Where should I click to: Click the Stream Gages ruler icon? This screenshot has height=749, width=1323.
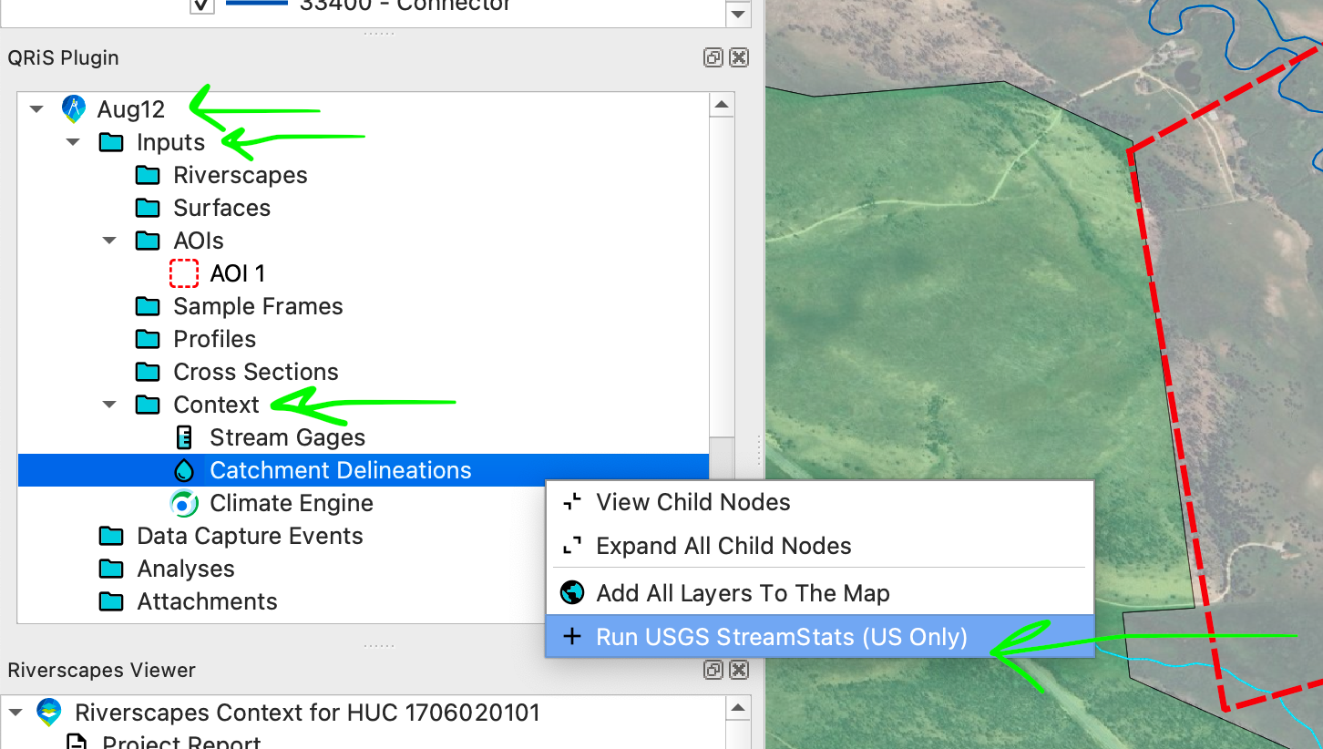pos(184,437)
